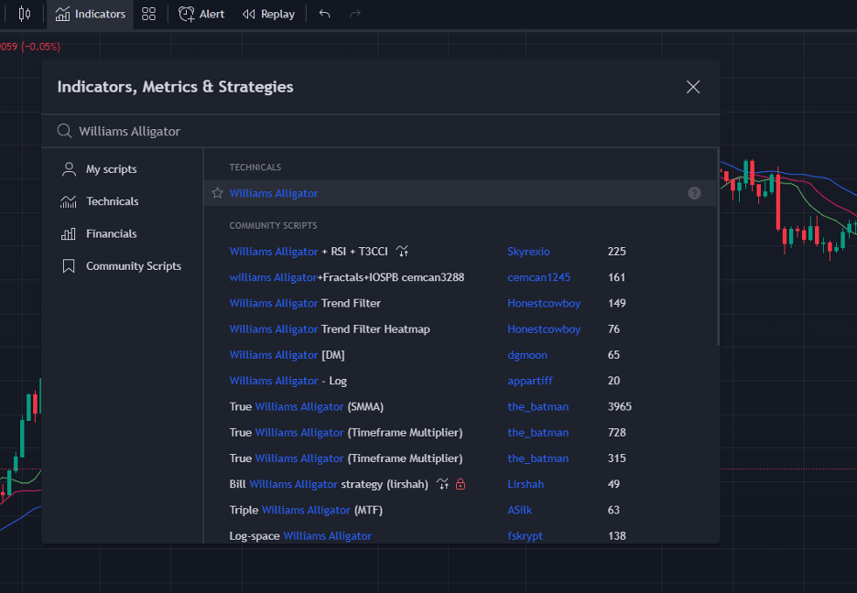Add Williams Alligator + RSI + T3CCI script
This screenshot has width=857, height=593.
click(x=309, y=251)
